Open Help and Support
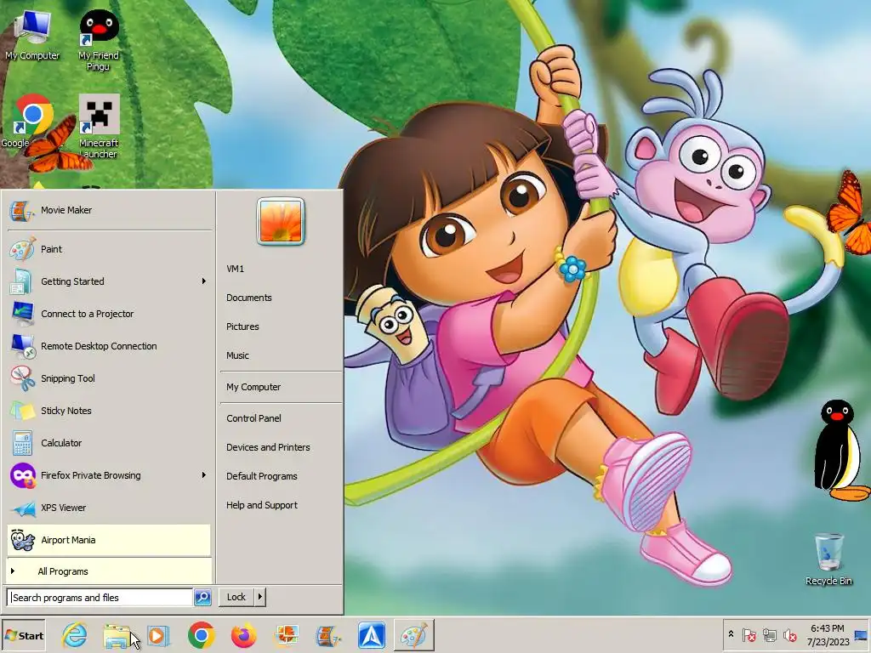Screen dimensions: 871x653 point(262,505)
